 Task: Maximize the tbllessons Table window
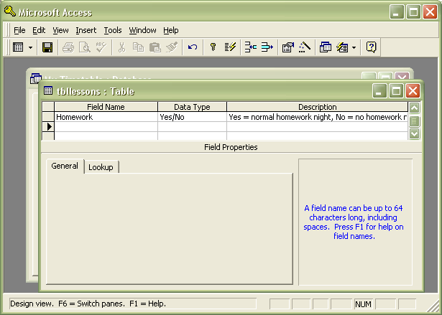[x=396, y=91]
